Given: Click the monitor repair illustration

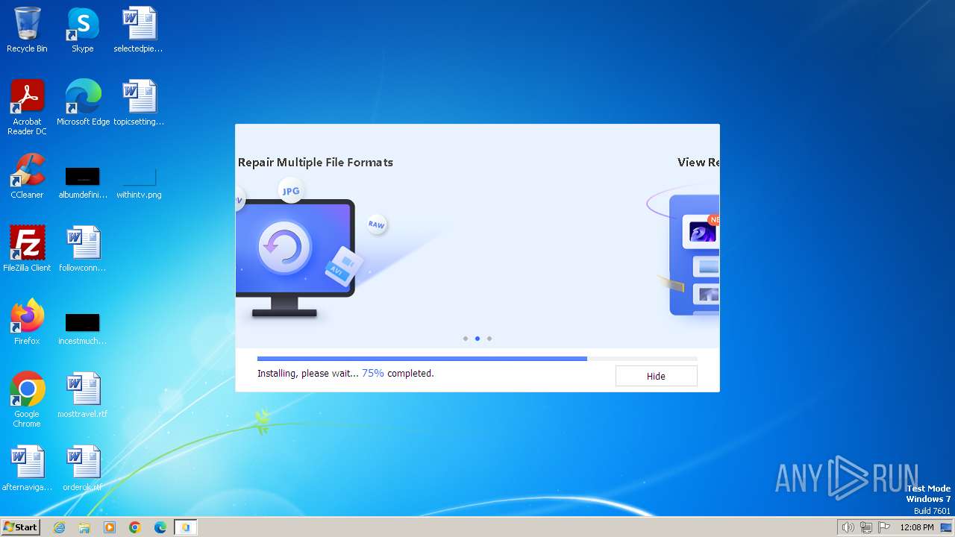Looking at the screenshot, I should click(295, 257).
